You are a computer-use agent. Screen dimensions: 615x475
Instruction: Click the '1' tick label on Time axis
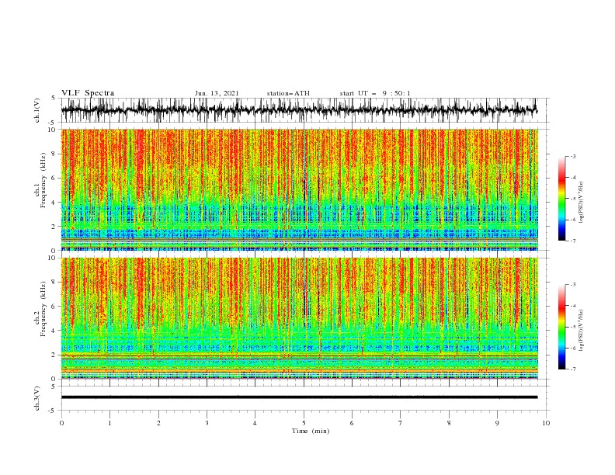click(109, 423)
